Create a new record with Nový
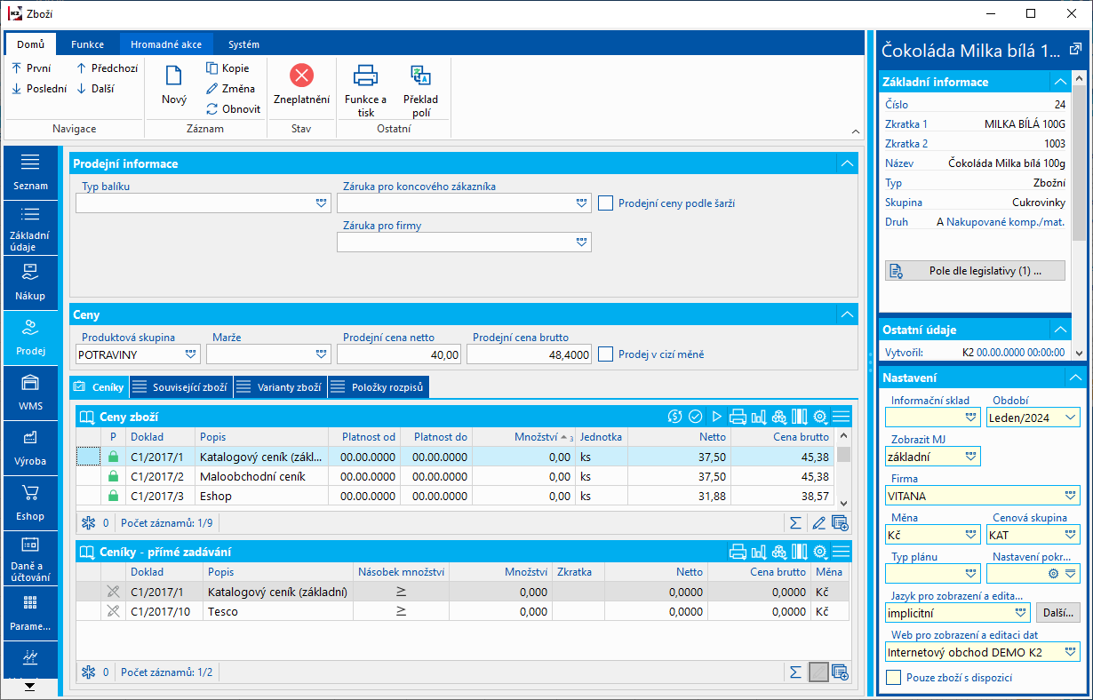Image resolution: width=1093 pixels, height=700 pixels. point(174,85)
